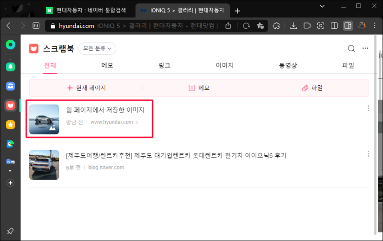
Task: Open options menu for Jeju blog item
Action: 368,154
